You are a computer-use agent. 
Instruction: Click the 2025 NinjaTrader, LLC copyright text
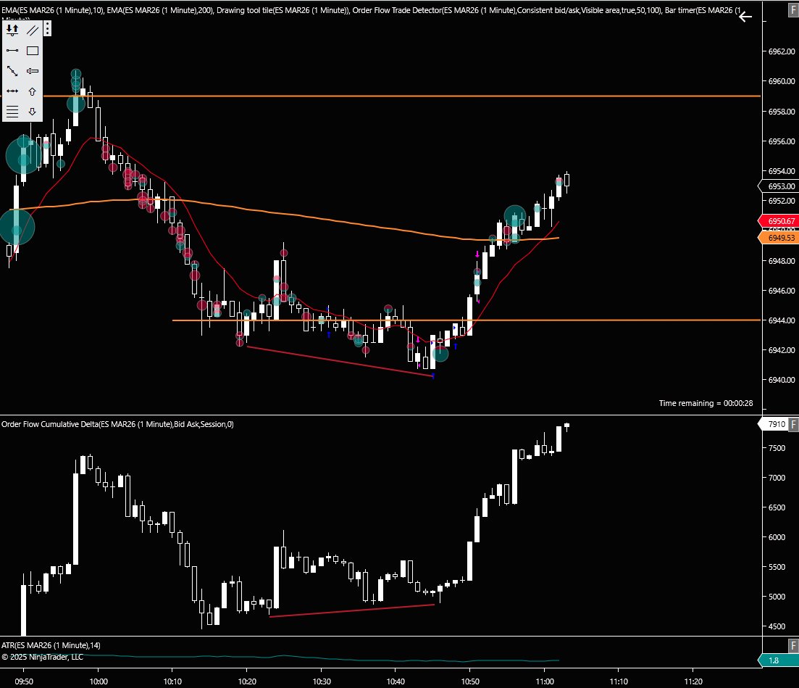coord(42,657)
